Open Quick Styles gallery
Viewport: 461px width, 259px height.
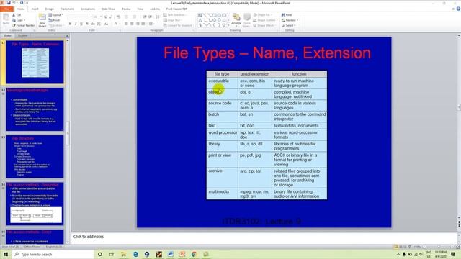pos(247,20)
